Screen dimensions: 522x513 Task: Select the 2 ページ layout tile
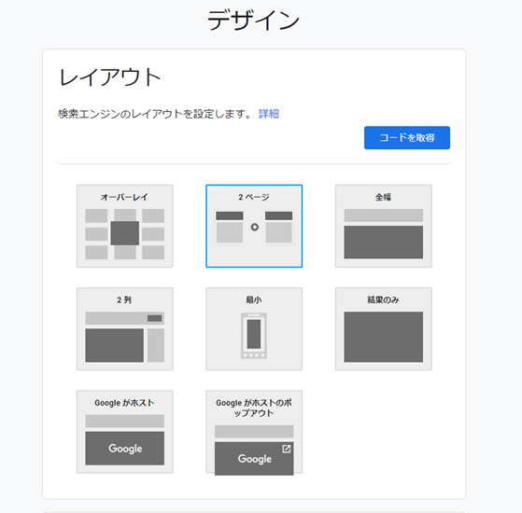[254, 226]
